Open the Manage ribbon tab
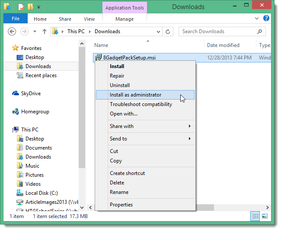281x231 pixels. coord(125,19)
